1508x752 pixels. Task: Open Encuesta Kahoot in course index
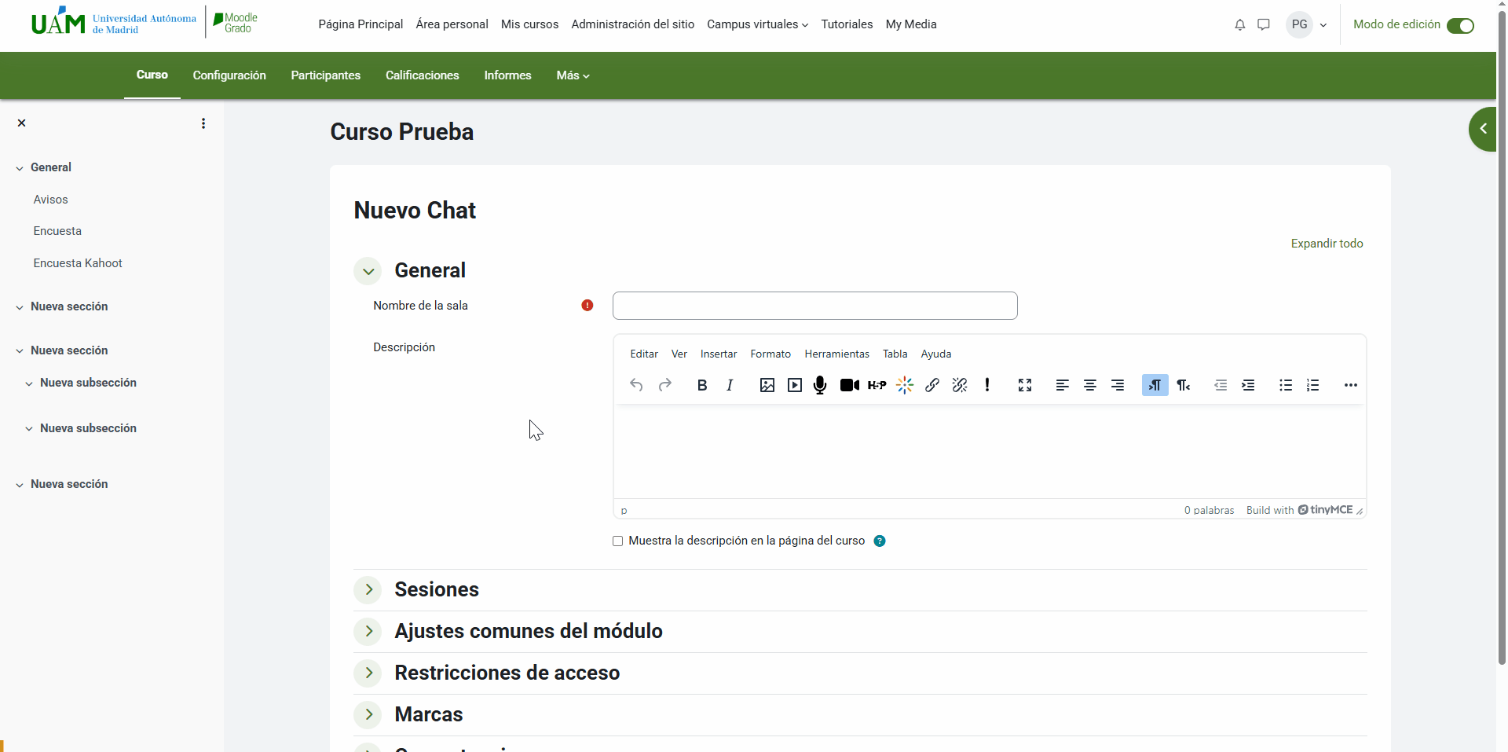(78, 263)
